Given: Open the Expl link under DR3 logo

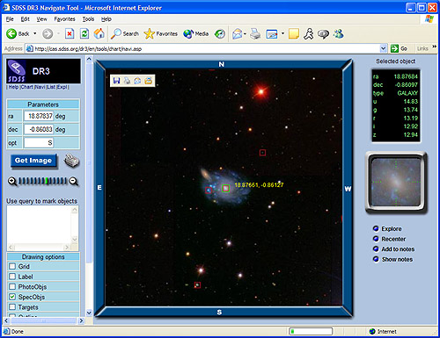Looking at the screenshot, I should 62,87.
